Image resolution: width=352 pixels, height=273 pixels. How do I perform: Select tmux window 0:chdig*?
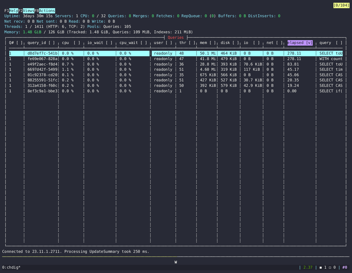click(x=11, y=267)
